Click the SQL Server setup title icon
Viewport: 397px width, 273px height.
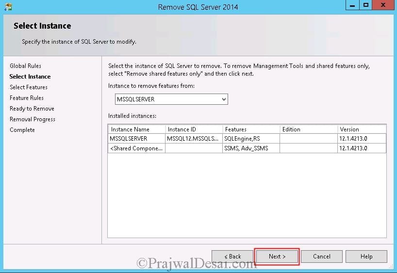(8, 7)
